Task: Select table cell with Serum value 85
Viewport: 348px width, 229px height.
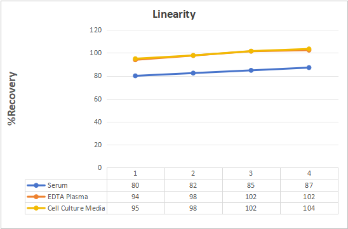Action: [x=251, y=185]
